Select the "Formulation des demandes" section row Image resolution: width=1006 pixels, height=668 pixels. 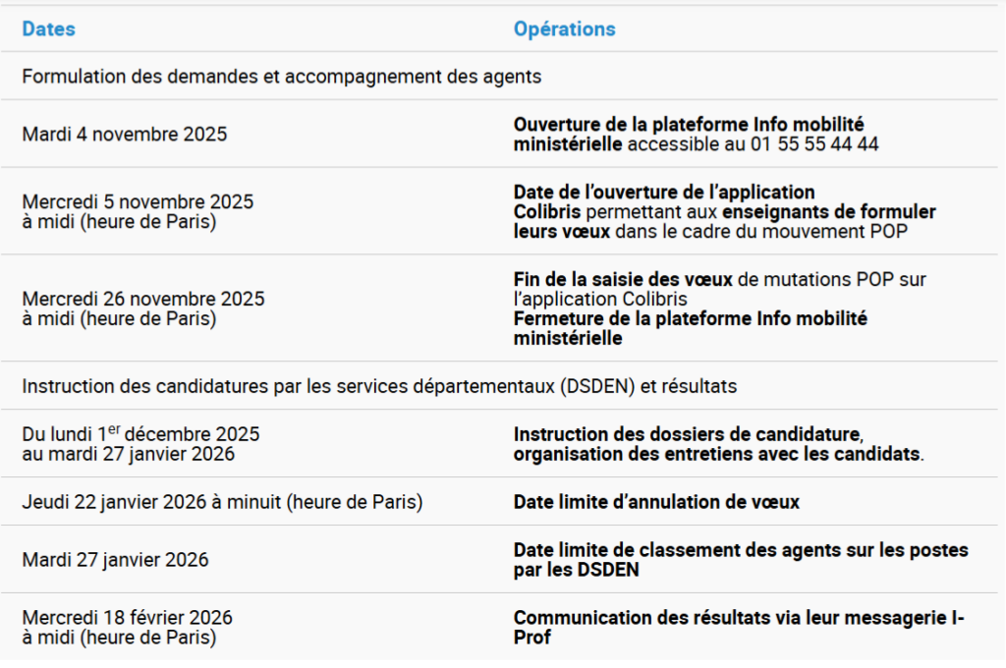coord(281,77)
